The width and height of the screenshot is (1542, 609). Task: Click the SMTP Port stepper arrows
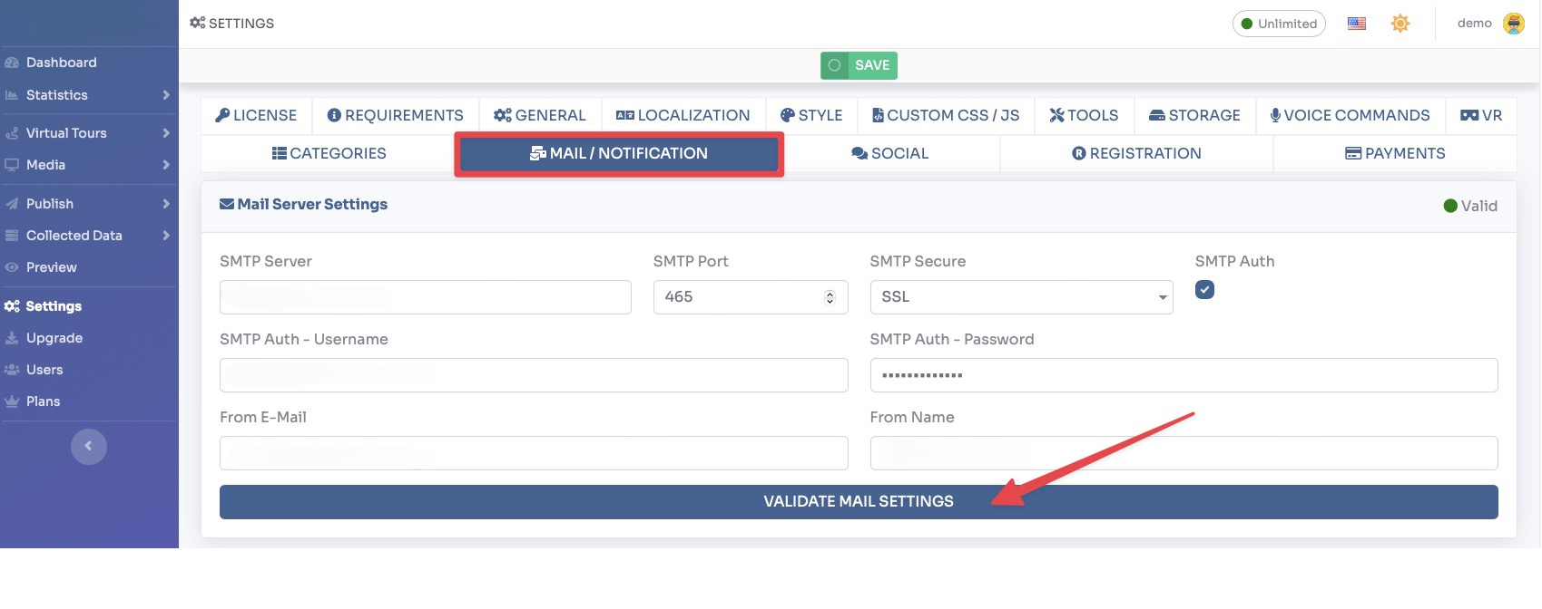830,297
